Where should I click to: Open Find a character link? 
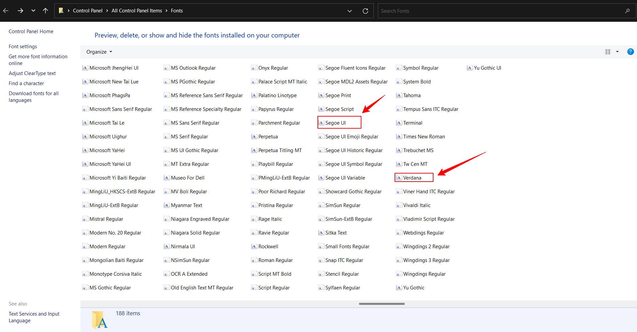coord(26,83)
